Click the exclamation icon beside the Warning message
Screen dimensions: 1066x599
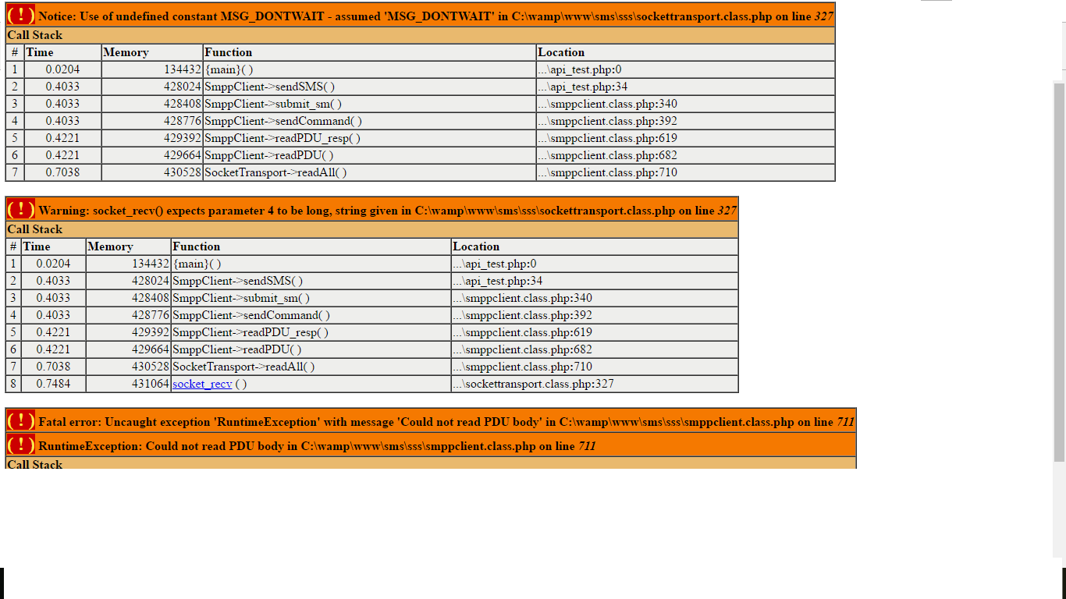[x=21, y=209]
